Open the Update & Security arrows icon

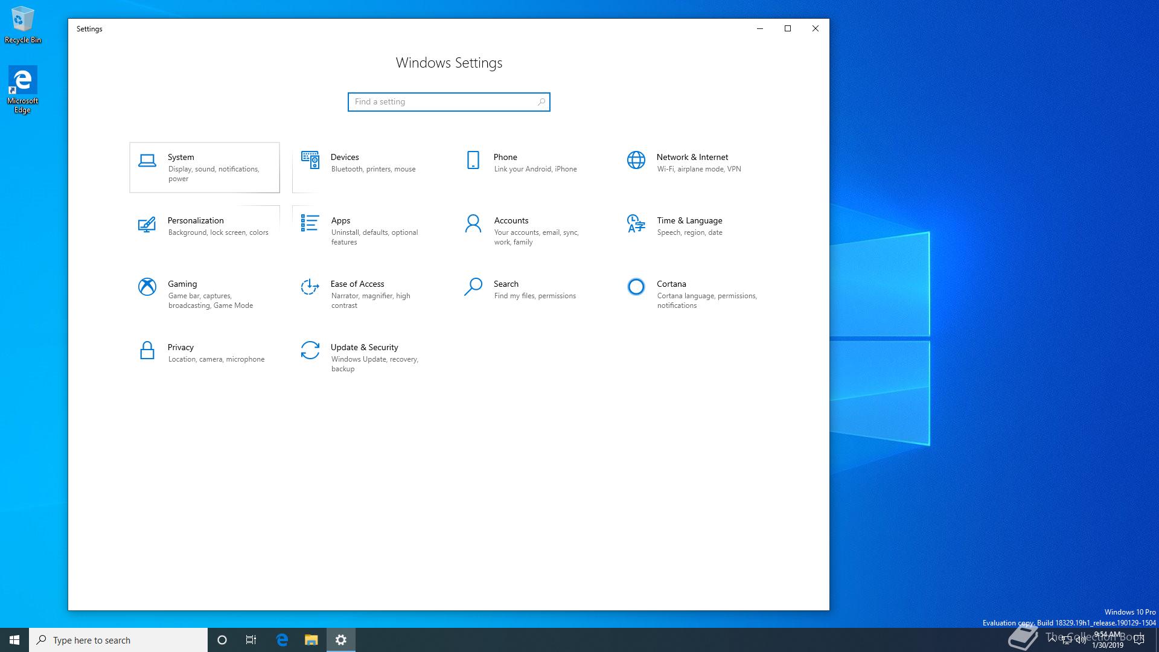[x=310, y=350]
